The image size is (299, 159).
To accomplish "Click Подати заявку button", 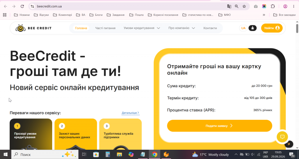I will [220, 126].
